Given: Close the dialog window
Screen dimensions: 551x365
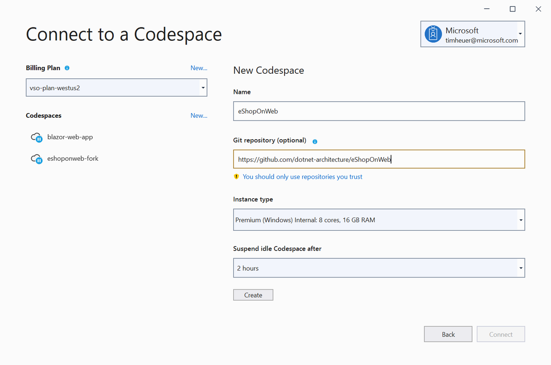Looking at the screenshot, I should [x=538, y=9].
